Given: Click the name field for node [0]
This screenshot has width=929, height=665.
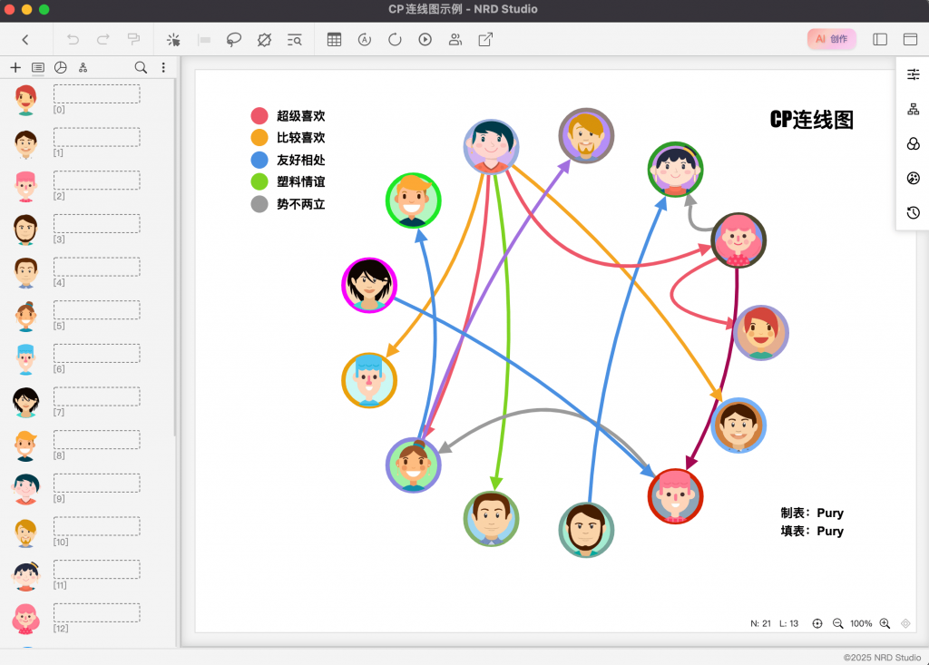Looking at the screenshot, I should [96, 94].
